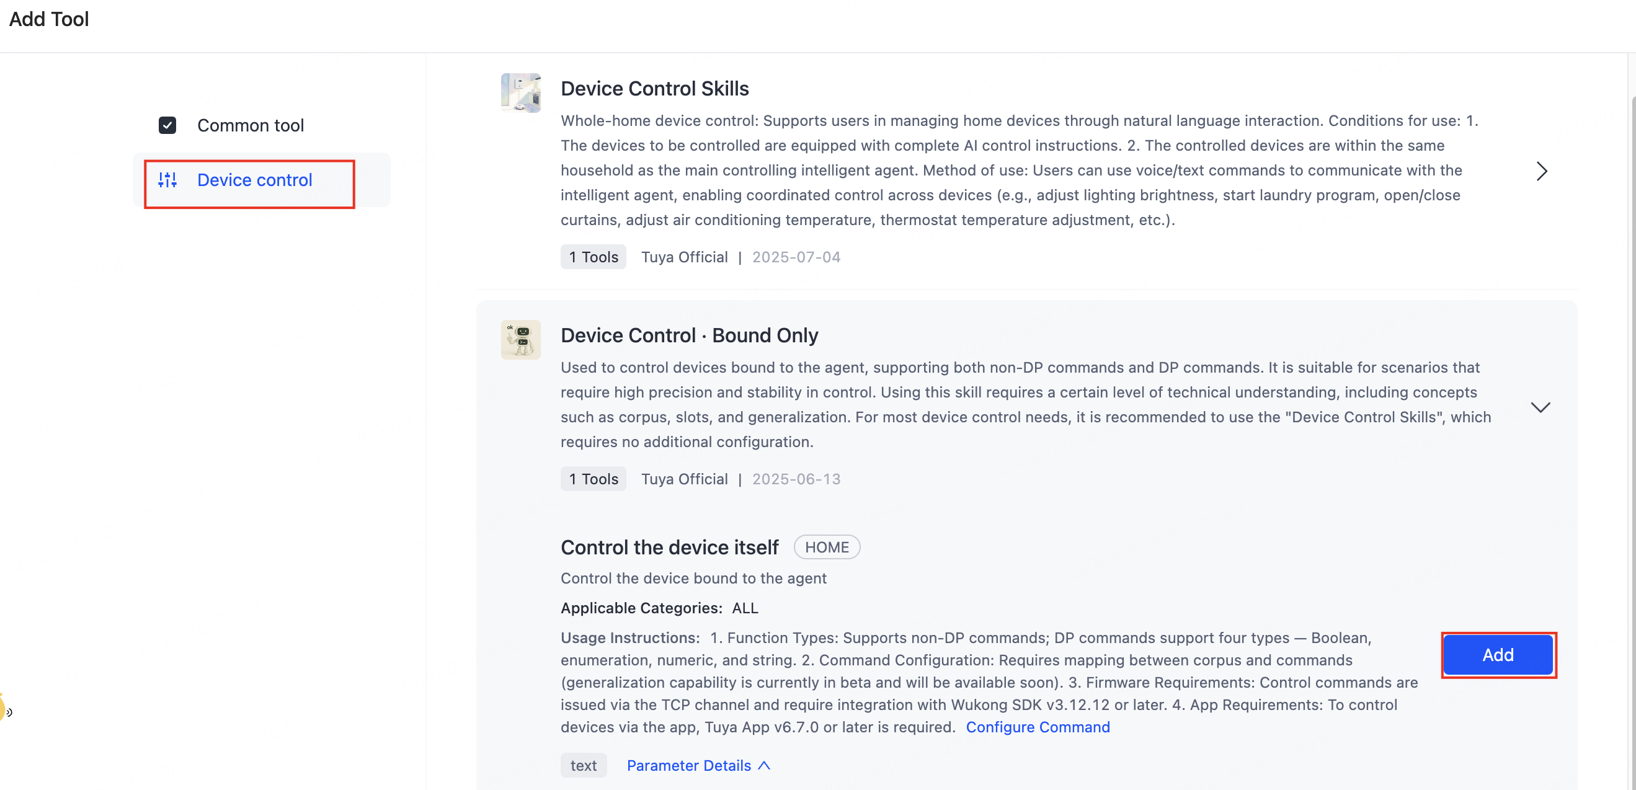The width and height of the screenshot is (1636, 790).
Task: Click the Device control sliders icon
Action: pos(167,180)
